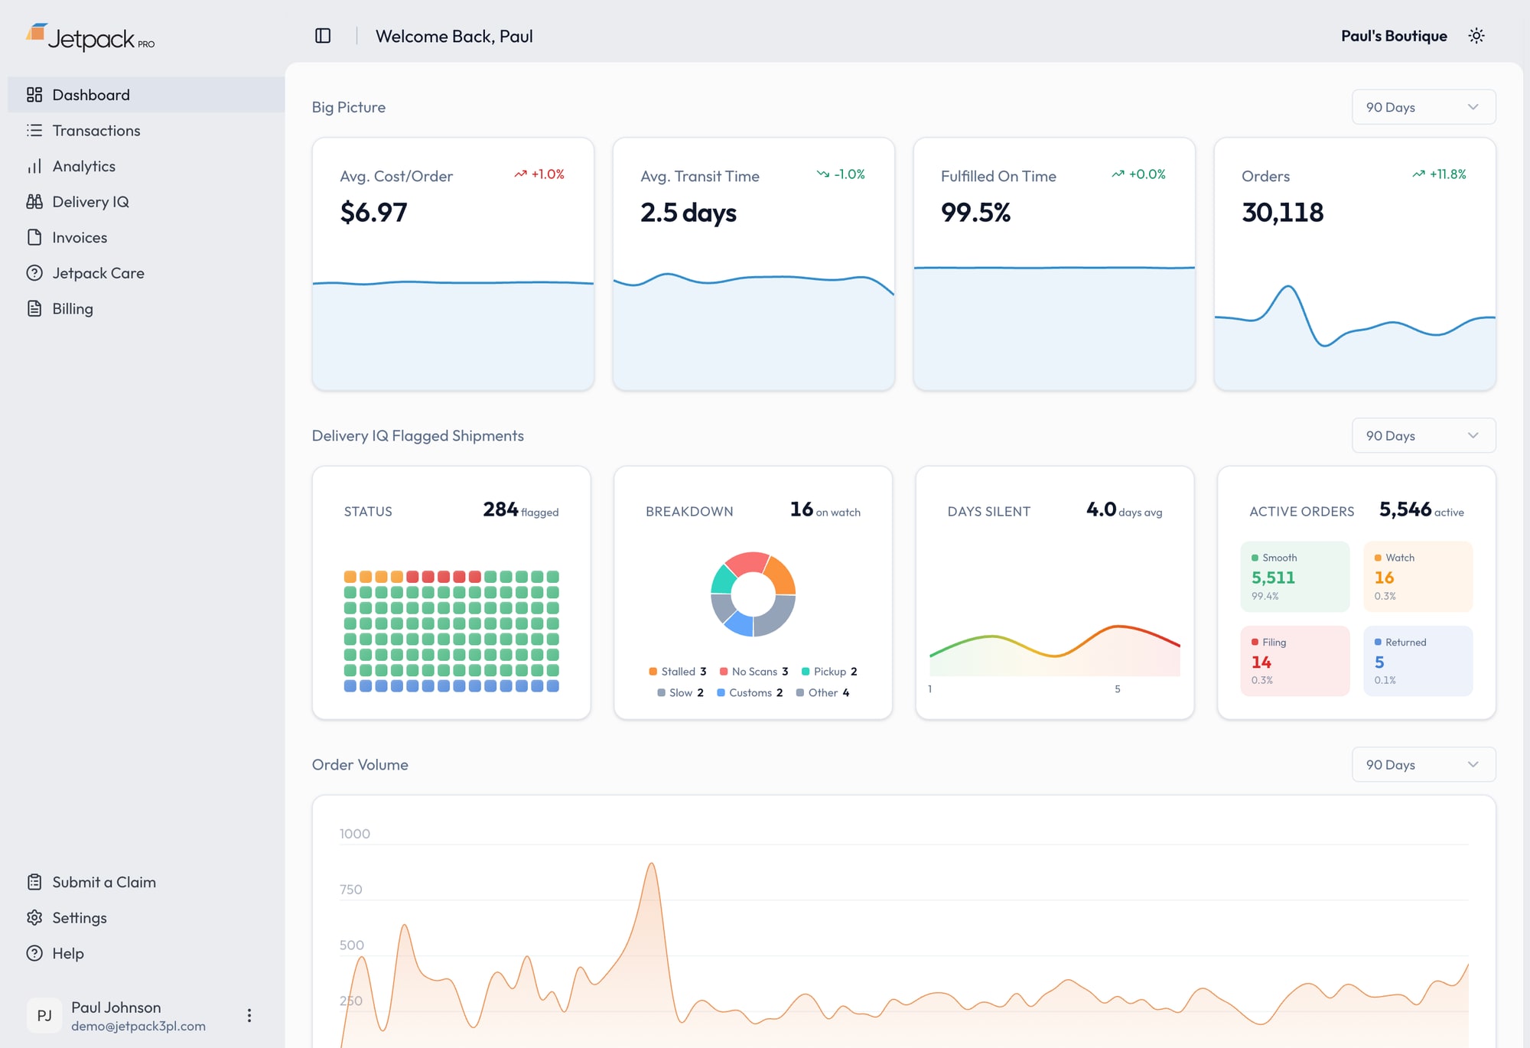Click the 99.5% fulfilled value
Viewport: 1530px width, 1048px height.
975,212
